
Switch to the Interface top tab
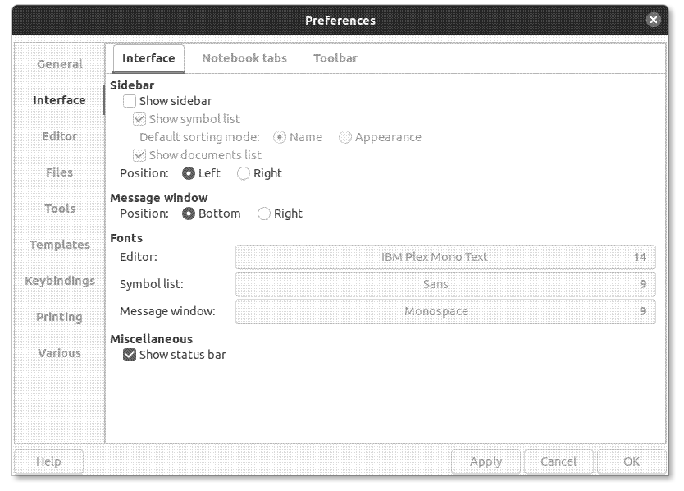click(x=148, y=58)
